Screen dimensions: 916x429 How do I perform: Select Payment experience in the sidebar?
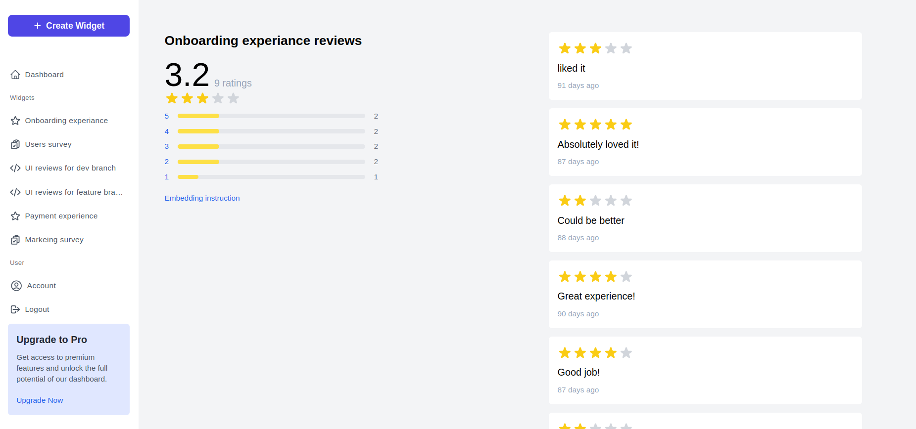[61, 215]
